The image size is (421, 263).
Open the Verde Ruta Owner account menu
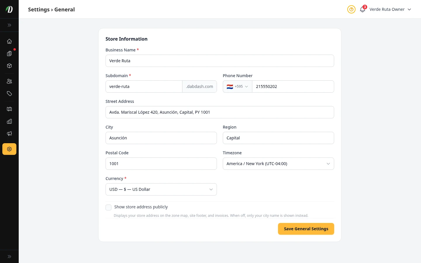pos(390,9)
